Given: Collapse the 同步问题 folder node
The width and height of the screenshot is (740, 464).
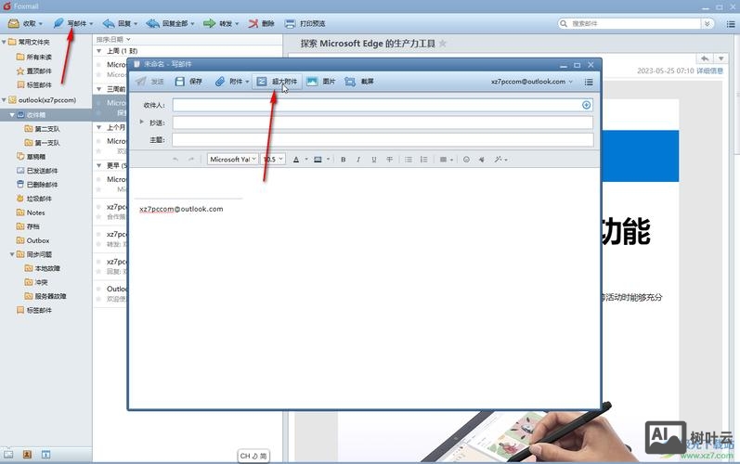Looking at the screenshot, I should coord(12,254).
